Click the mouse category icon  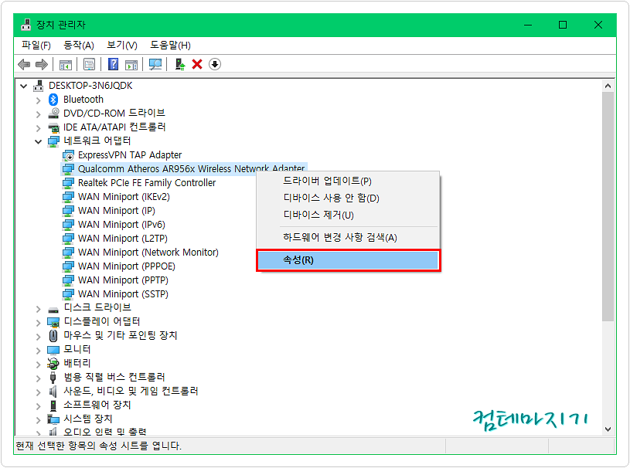click(x=53, y=335)
